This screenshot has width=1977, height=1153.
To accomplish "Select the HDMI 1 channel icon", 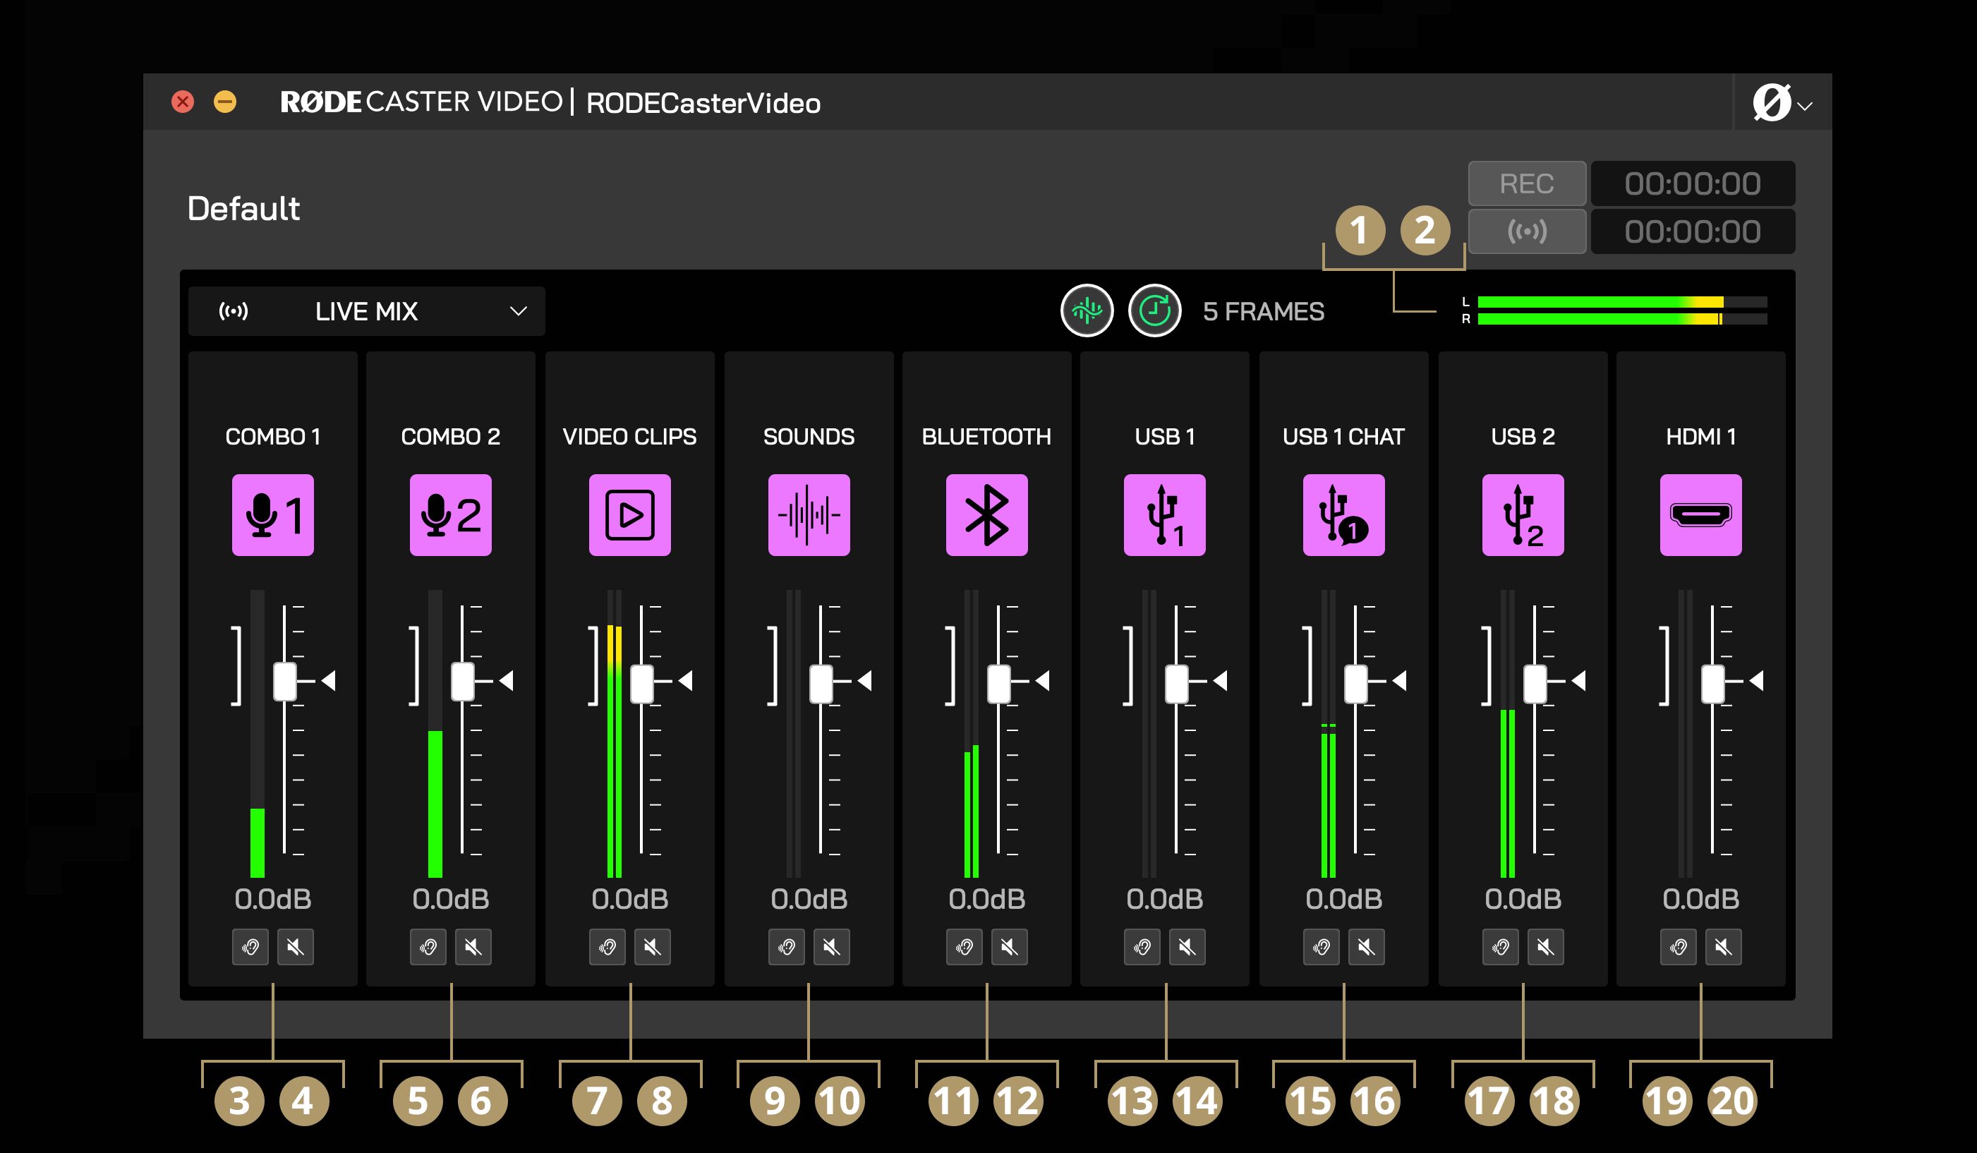I will point(1701,515).
